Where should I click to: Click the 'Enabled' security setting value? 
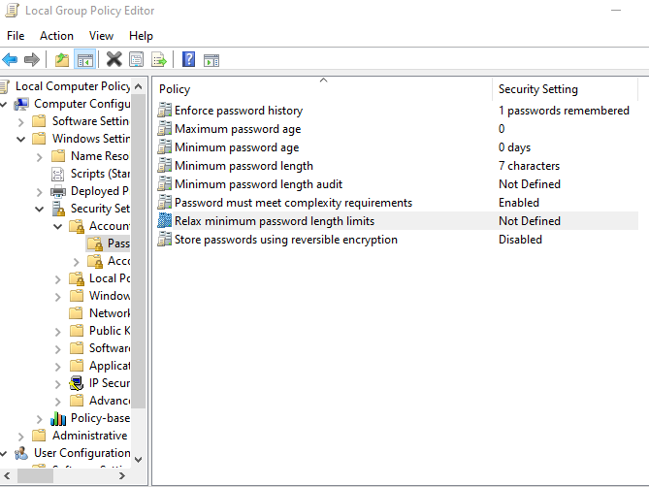(x=519, y=203)
